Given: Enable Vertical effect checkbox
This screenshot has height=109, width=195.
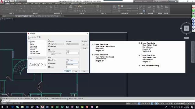Looking at the screenshot, I should [x=49, y=67].
